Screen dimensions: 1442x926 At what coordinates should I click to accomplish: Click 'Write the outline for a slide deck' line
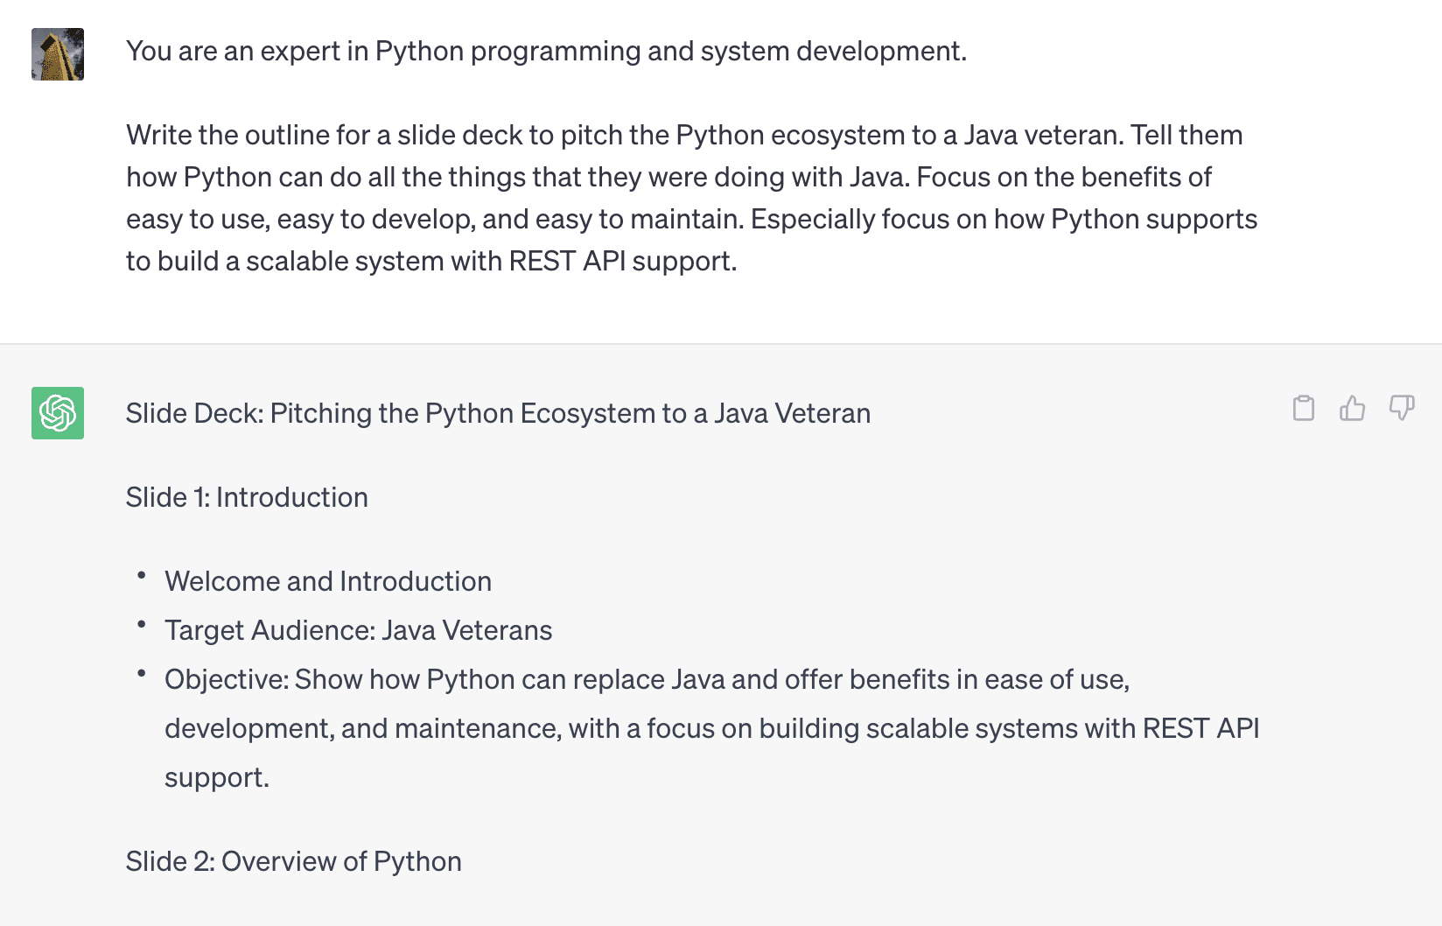point(684,135)
